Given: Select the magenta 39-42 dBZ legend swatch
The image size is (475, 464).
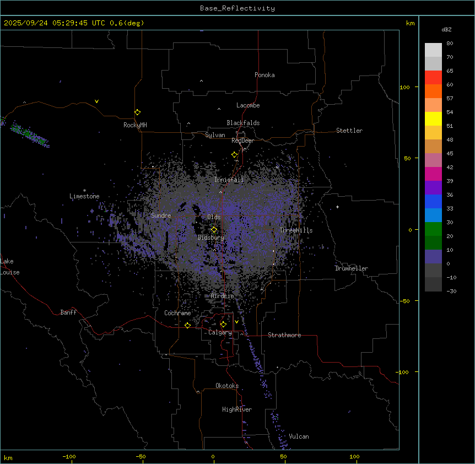Looking at the screenshot, I should (x=433, y=174).
